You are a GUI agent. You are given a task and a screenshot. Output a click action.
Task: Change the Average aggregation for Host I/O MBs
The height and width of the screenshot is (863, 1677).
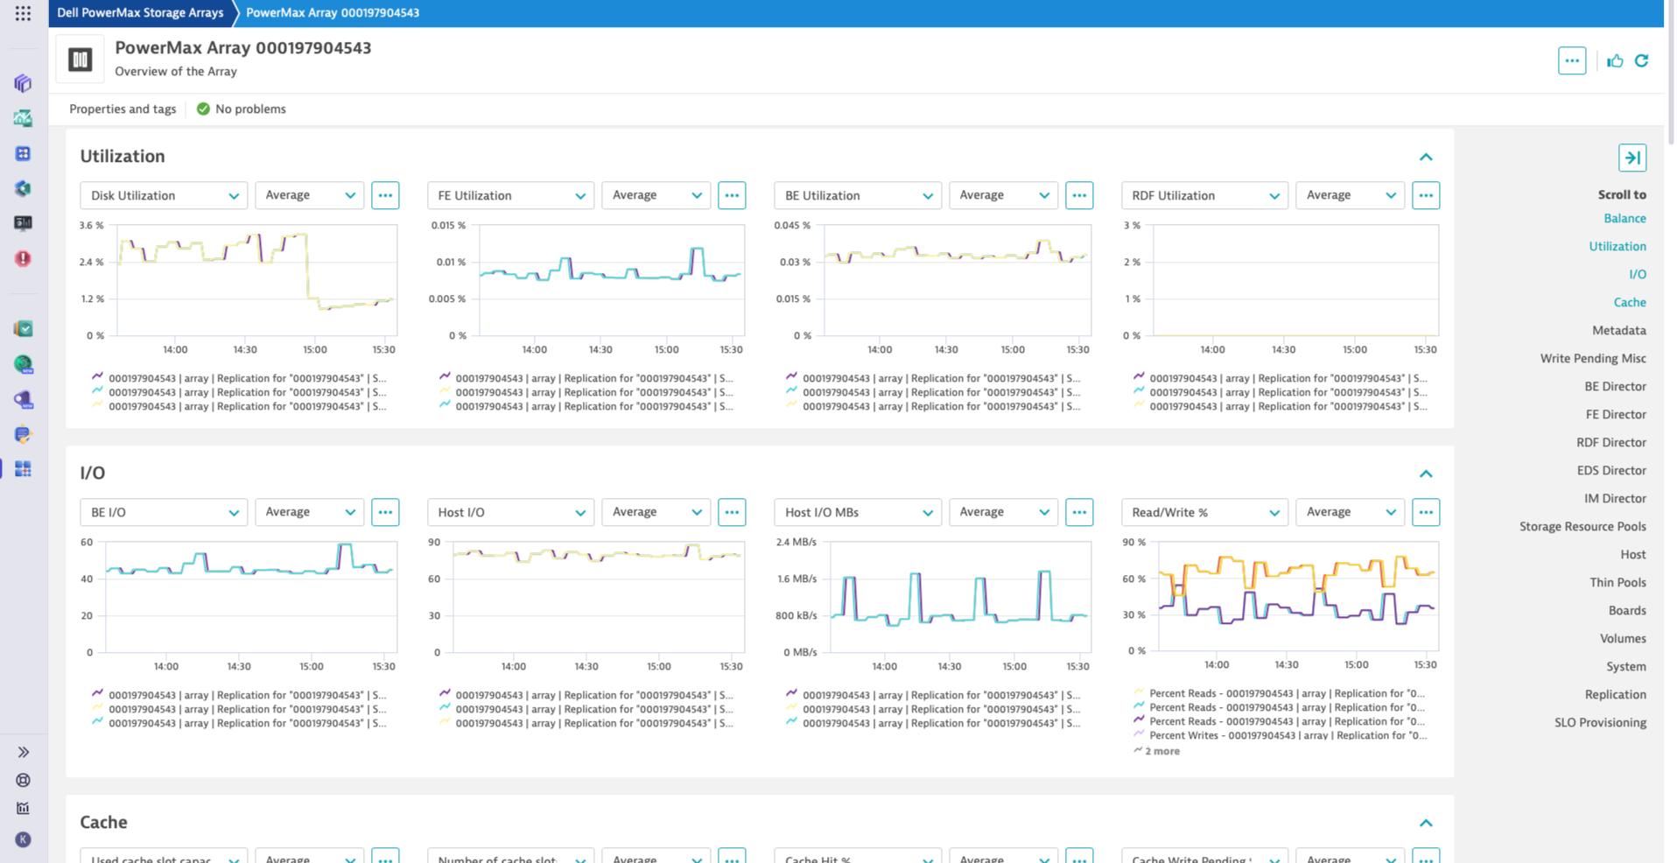(x=1003, y=512)
